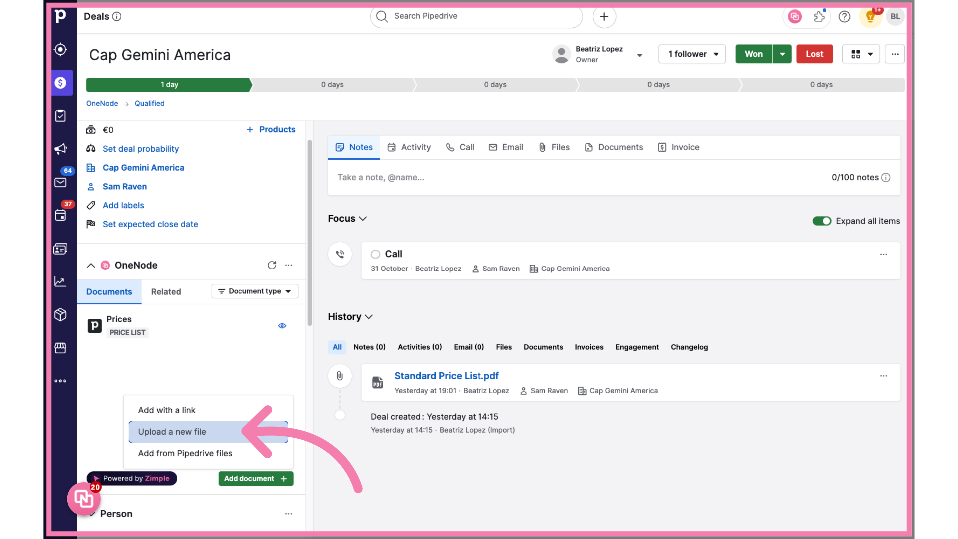Image resolution: width=958 pixels, height=539 pixels.
Task: Mark the Call activity as done
Action: pyautogui.click(x=375, y=254)
